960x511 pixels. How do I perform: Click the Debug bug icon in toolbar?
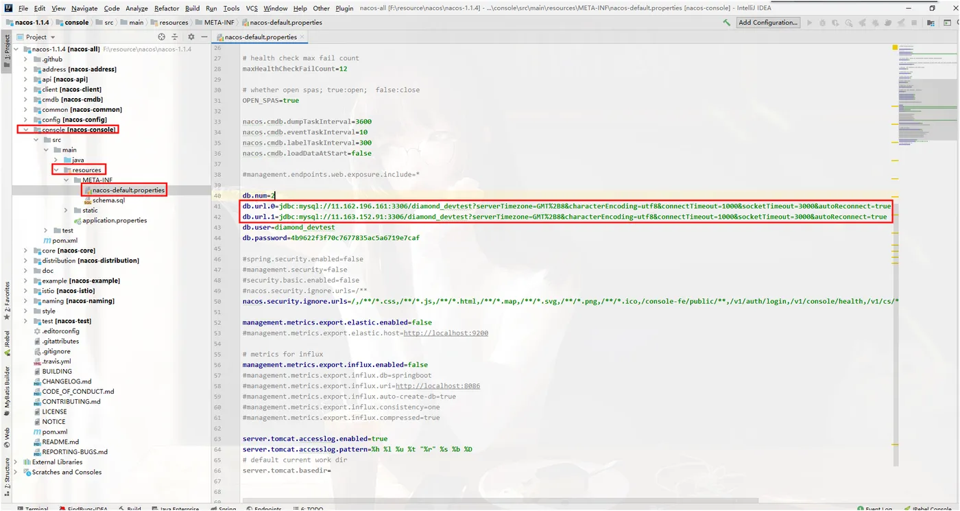tap(823, 23)
